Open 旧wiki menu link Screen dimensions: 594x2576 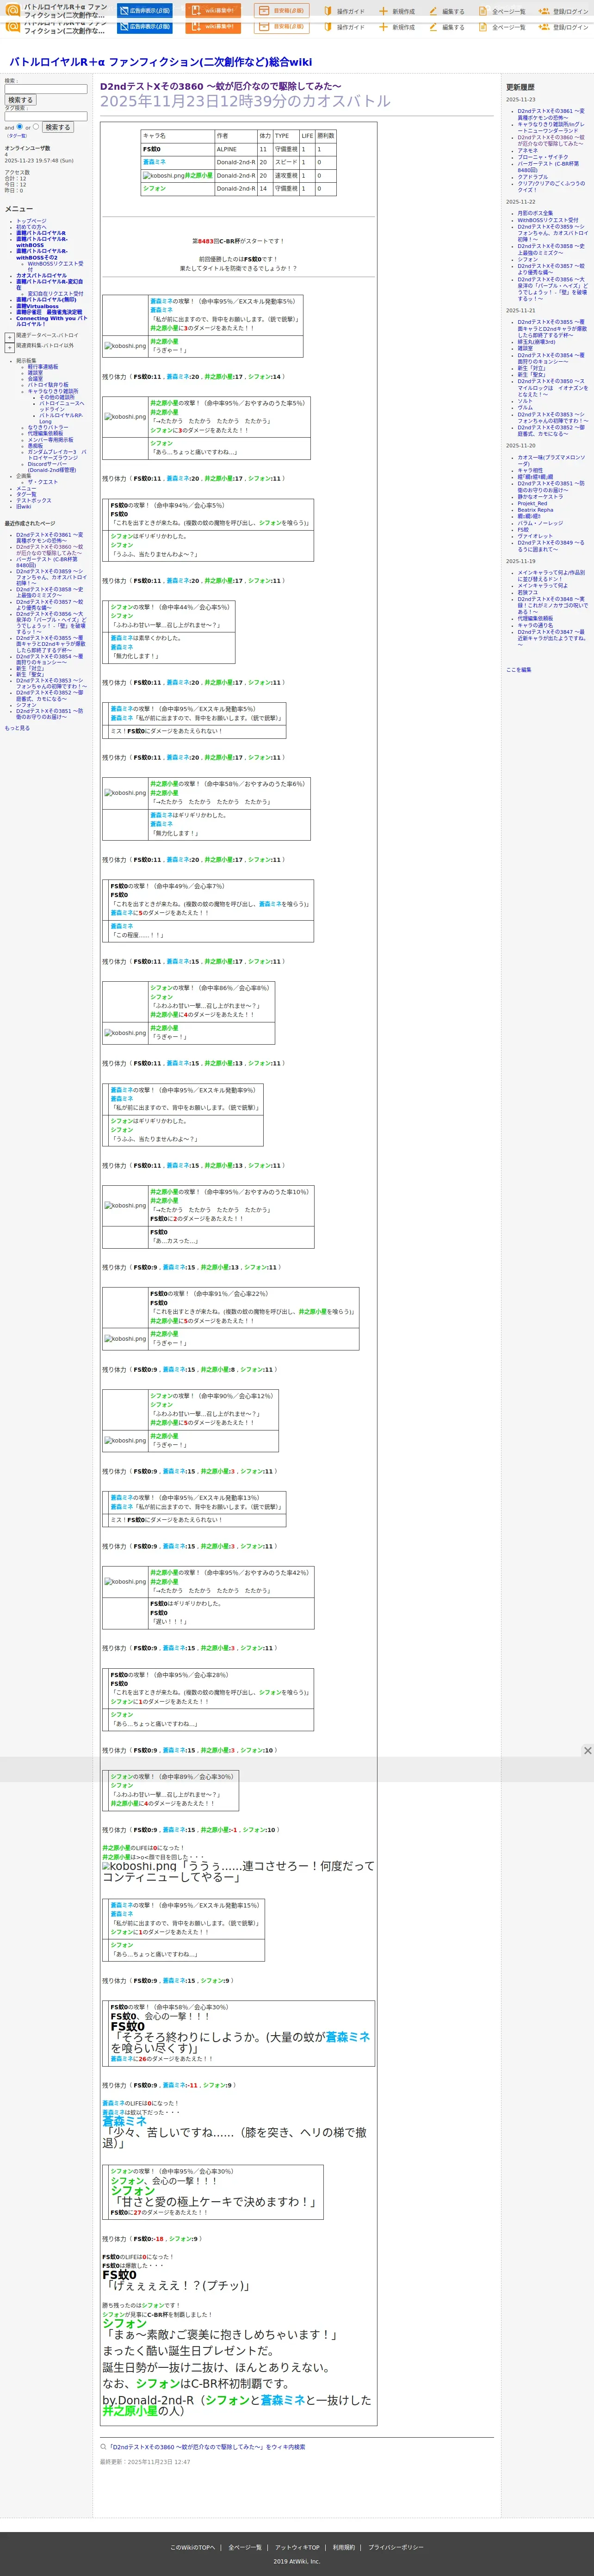tap(23, 506)
